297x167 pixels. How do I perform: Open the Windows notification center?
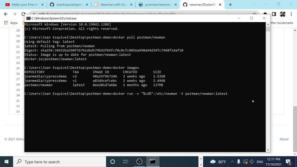pos(289,162)
